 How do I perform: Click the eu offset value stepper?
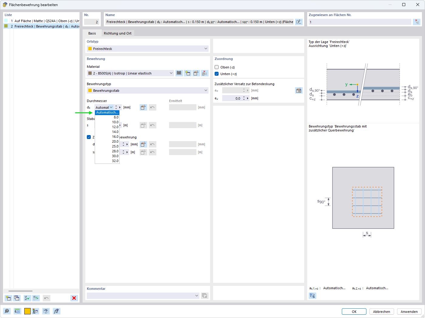[244, 98]
